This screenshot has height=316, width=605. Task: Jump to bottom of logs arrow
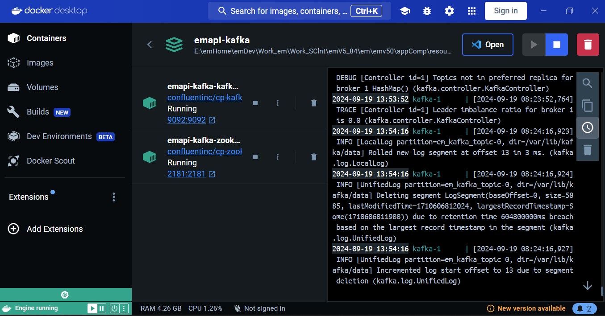click(588, 286)
